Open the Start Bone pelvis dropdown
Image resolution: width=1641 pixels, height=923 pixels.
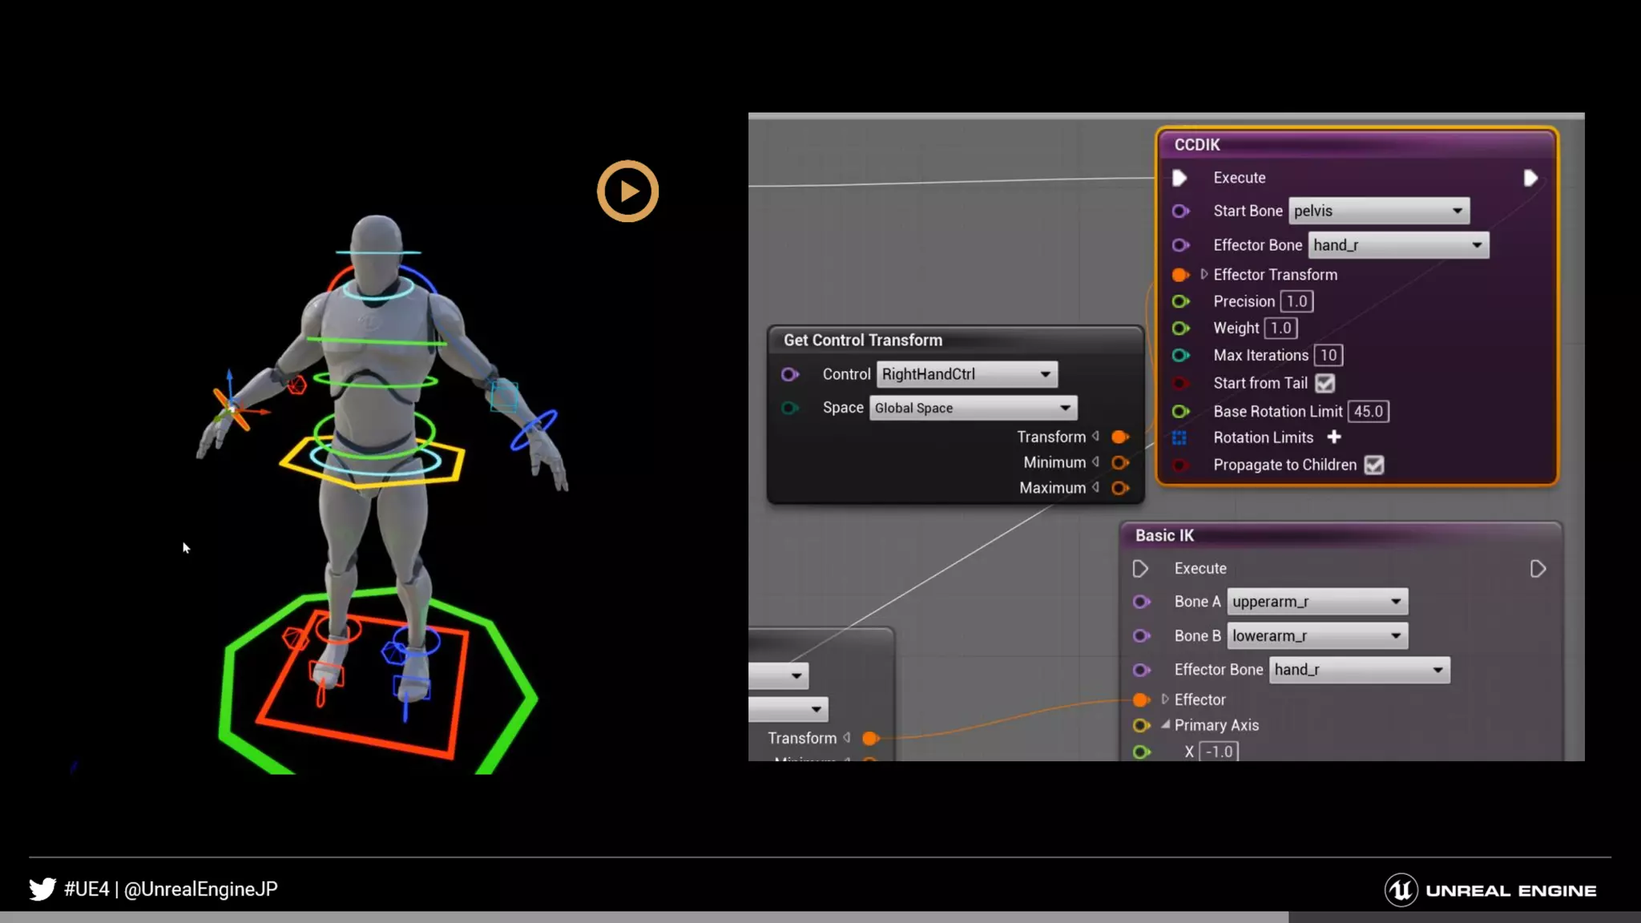1378,211
